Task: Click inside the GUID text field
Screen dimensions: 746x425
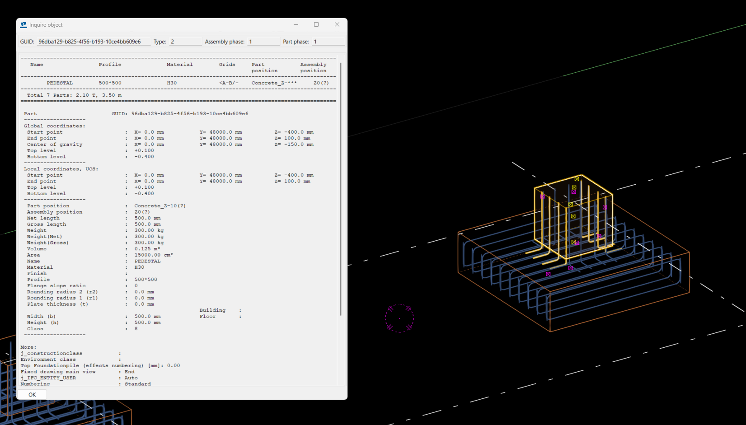Action: click(93, 42)
